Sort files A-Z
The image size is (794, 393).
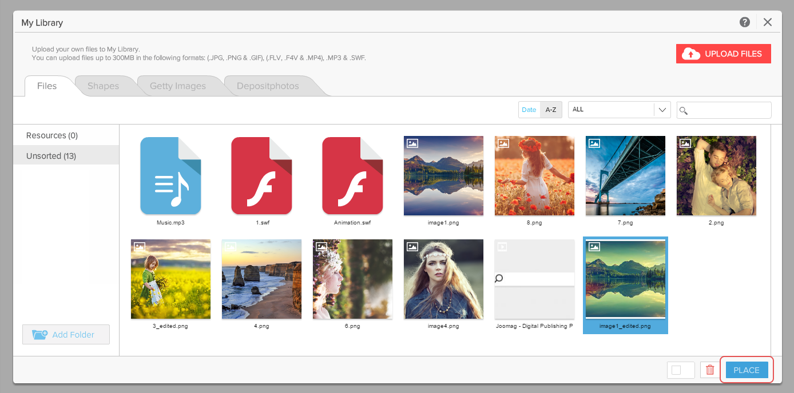coord(551,110)
